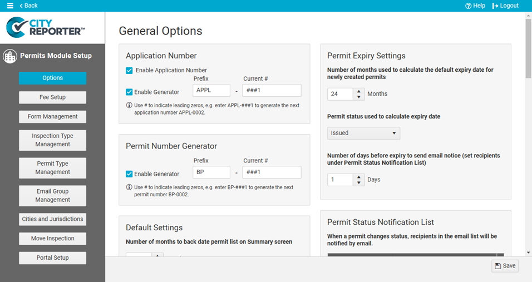Click the CityReporter logo

point(46,27)
